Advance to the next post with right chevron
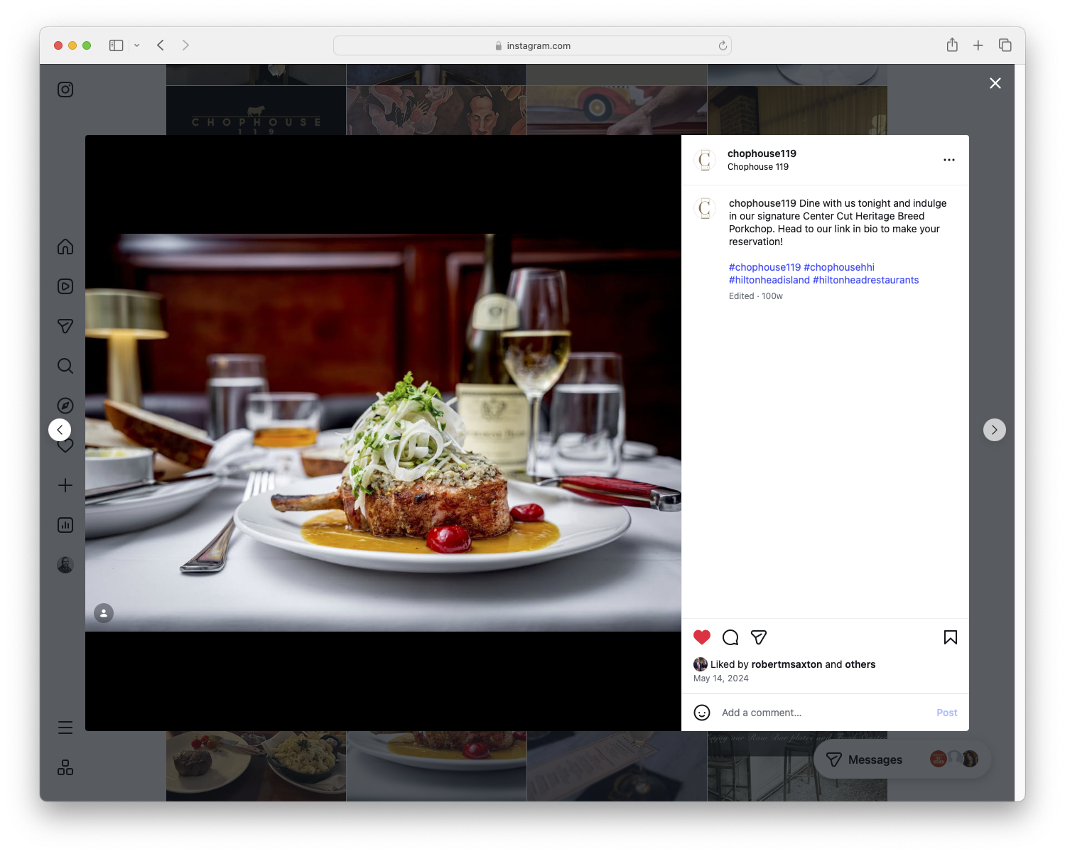 coord(994,430)
